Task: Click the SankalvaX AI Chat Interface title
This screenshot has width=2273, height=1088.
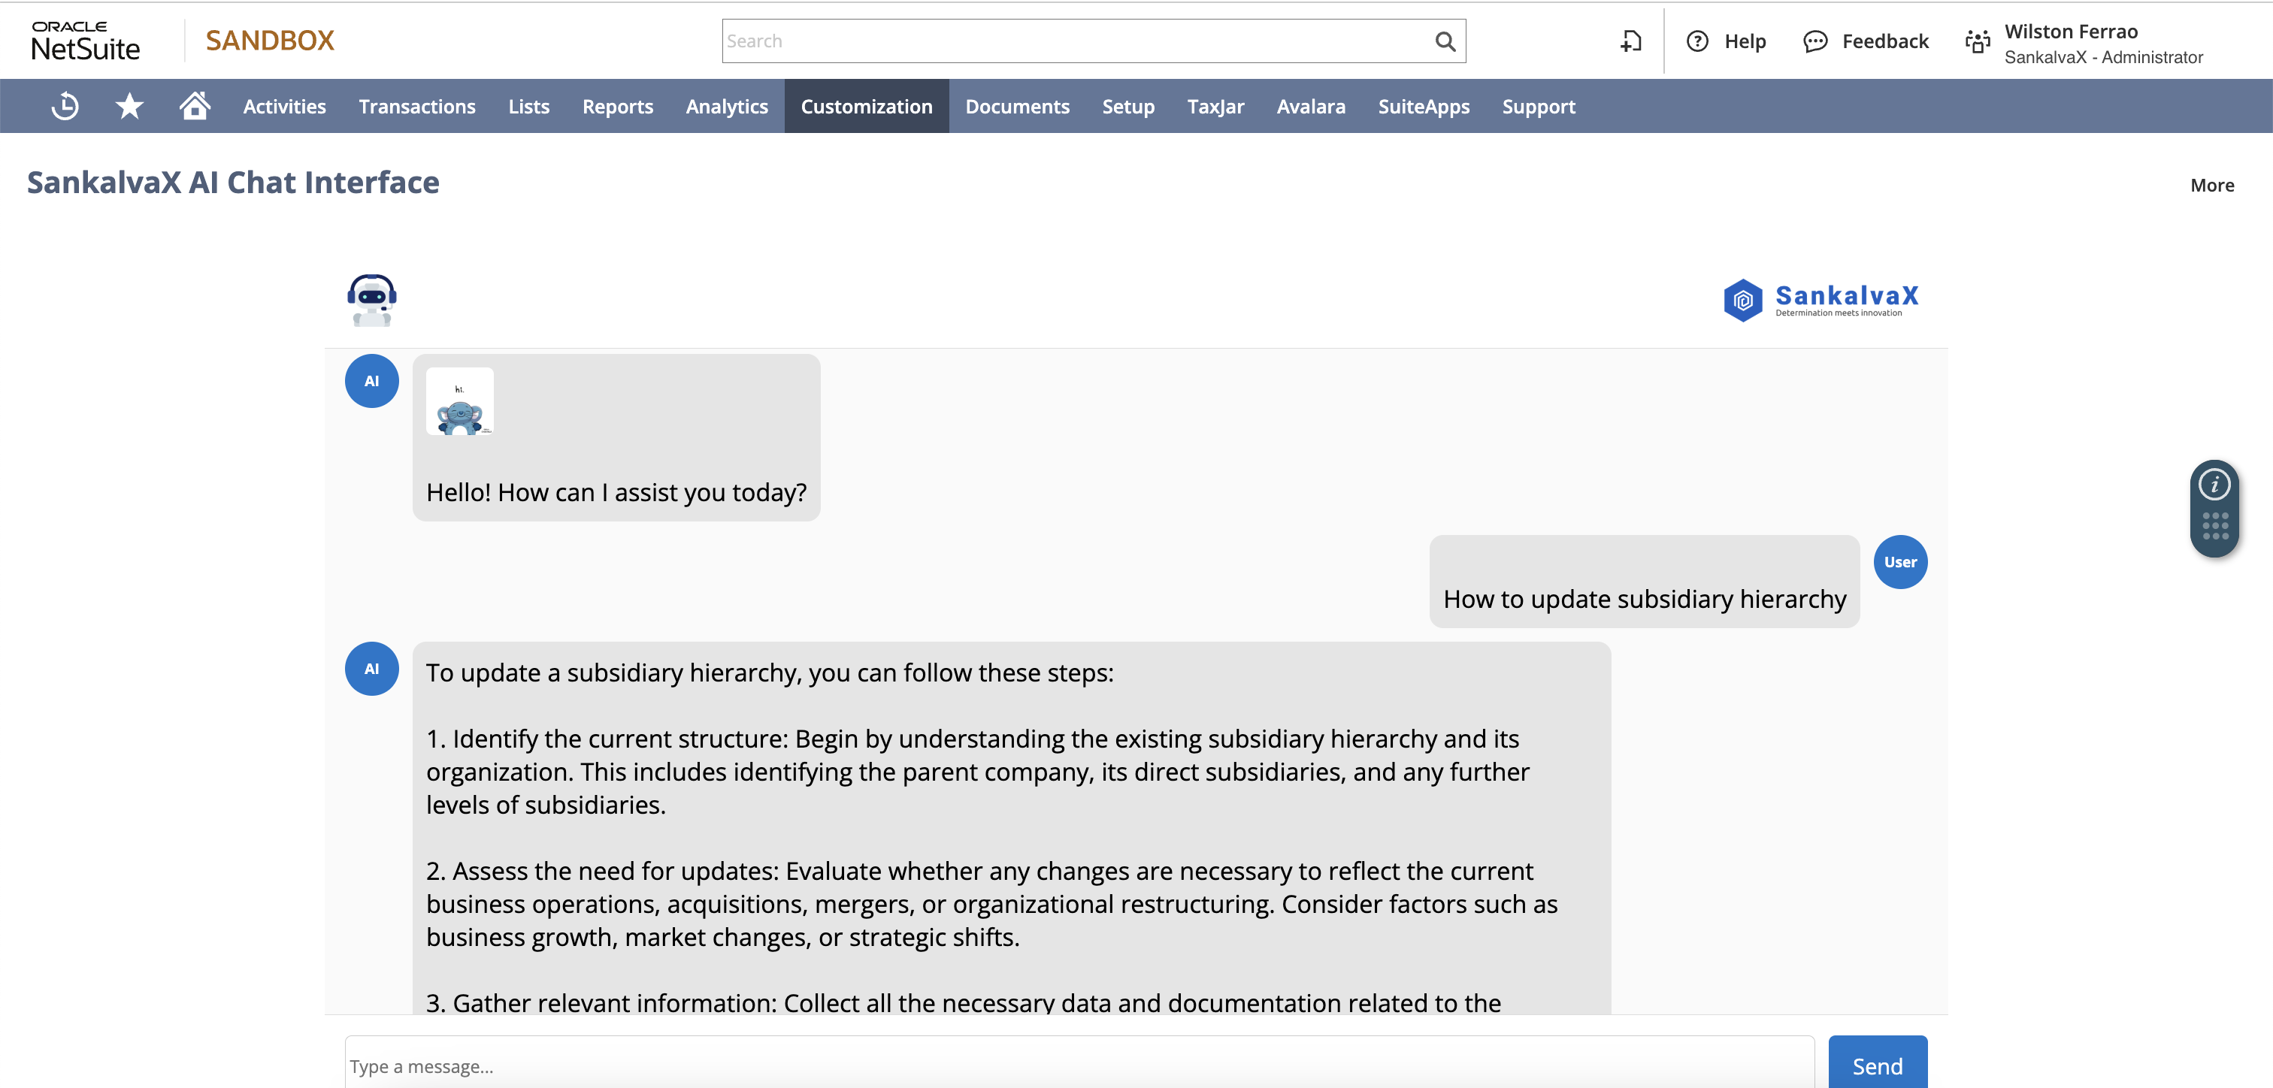Action: pos(233,183)
